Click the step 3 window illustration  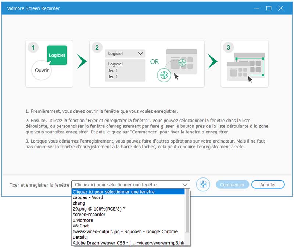[x=245, y=64]
